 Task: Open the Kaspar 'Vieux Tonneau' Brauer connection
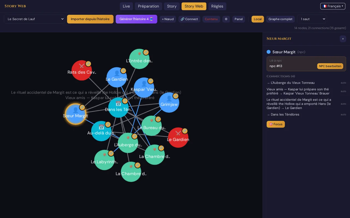pyautogui.click(x=306, y=91)
